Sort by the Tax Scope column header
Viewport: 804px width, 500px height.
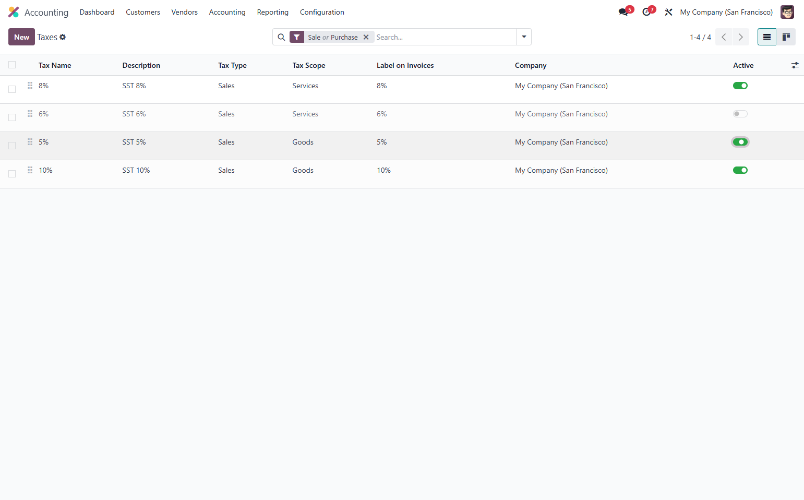click(x=309, y=65)
